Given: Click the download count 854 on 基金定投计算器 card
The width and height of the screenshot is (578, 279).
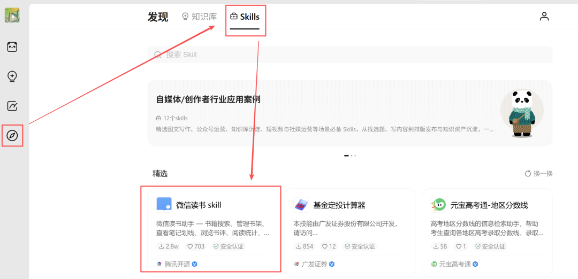Looking at the screenshot, I should 305,246.
